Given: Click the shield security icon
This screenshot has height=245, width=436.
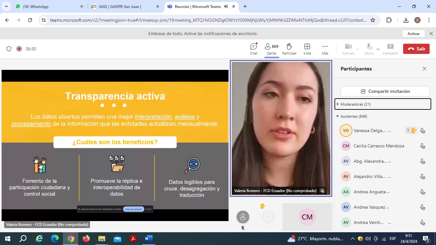Looking at the screenshot, I should [x=9, y=49].
